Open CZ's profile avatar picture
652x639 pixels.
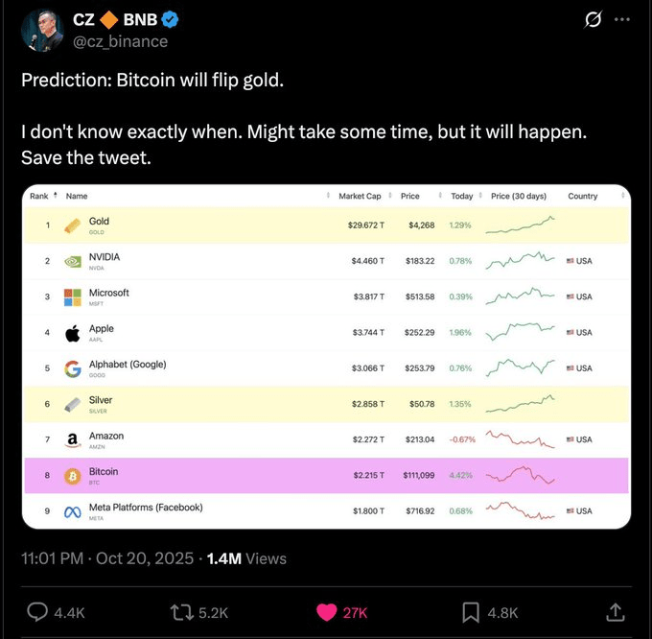(41, 30)
